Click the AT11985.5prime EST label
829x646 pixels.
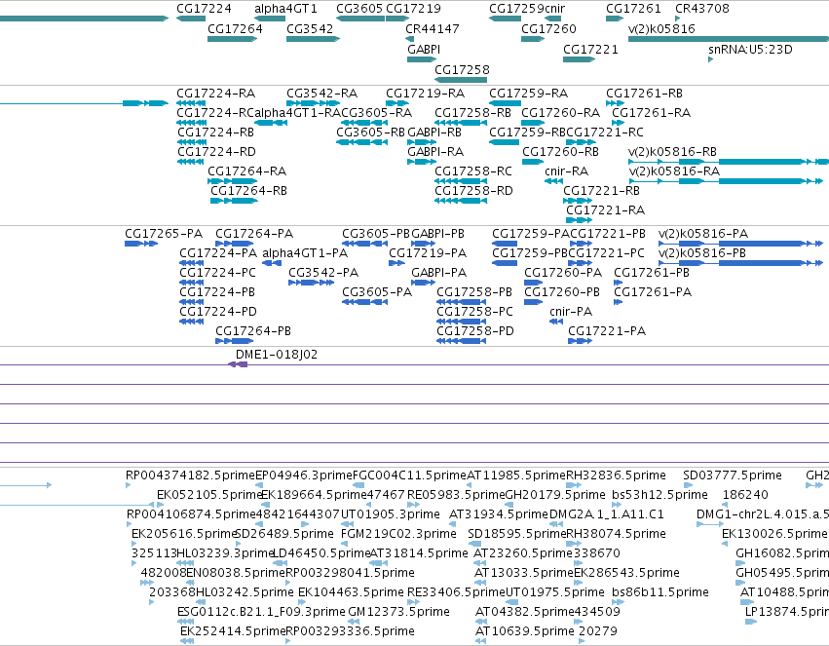pos(516,475)
